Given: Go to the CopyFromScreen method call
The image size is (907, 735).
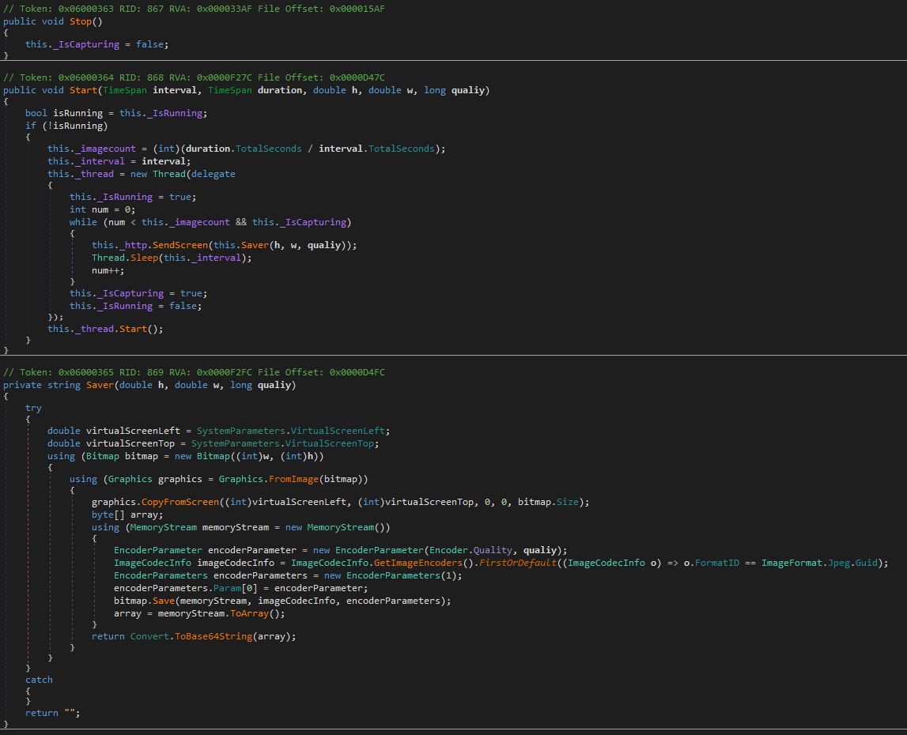Looking at the screenshot, I should coord(180,502).
